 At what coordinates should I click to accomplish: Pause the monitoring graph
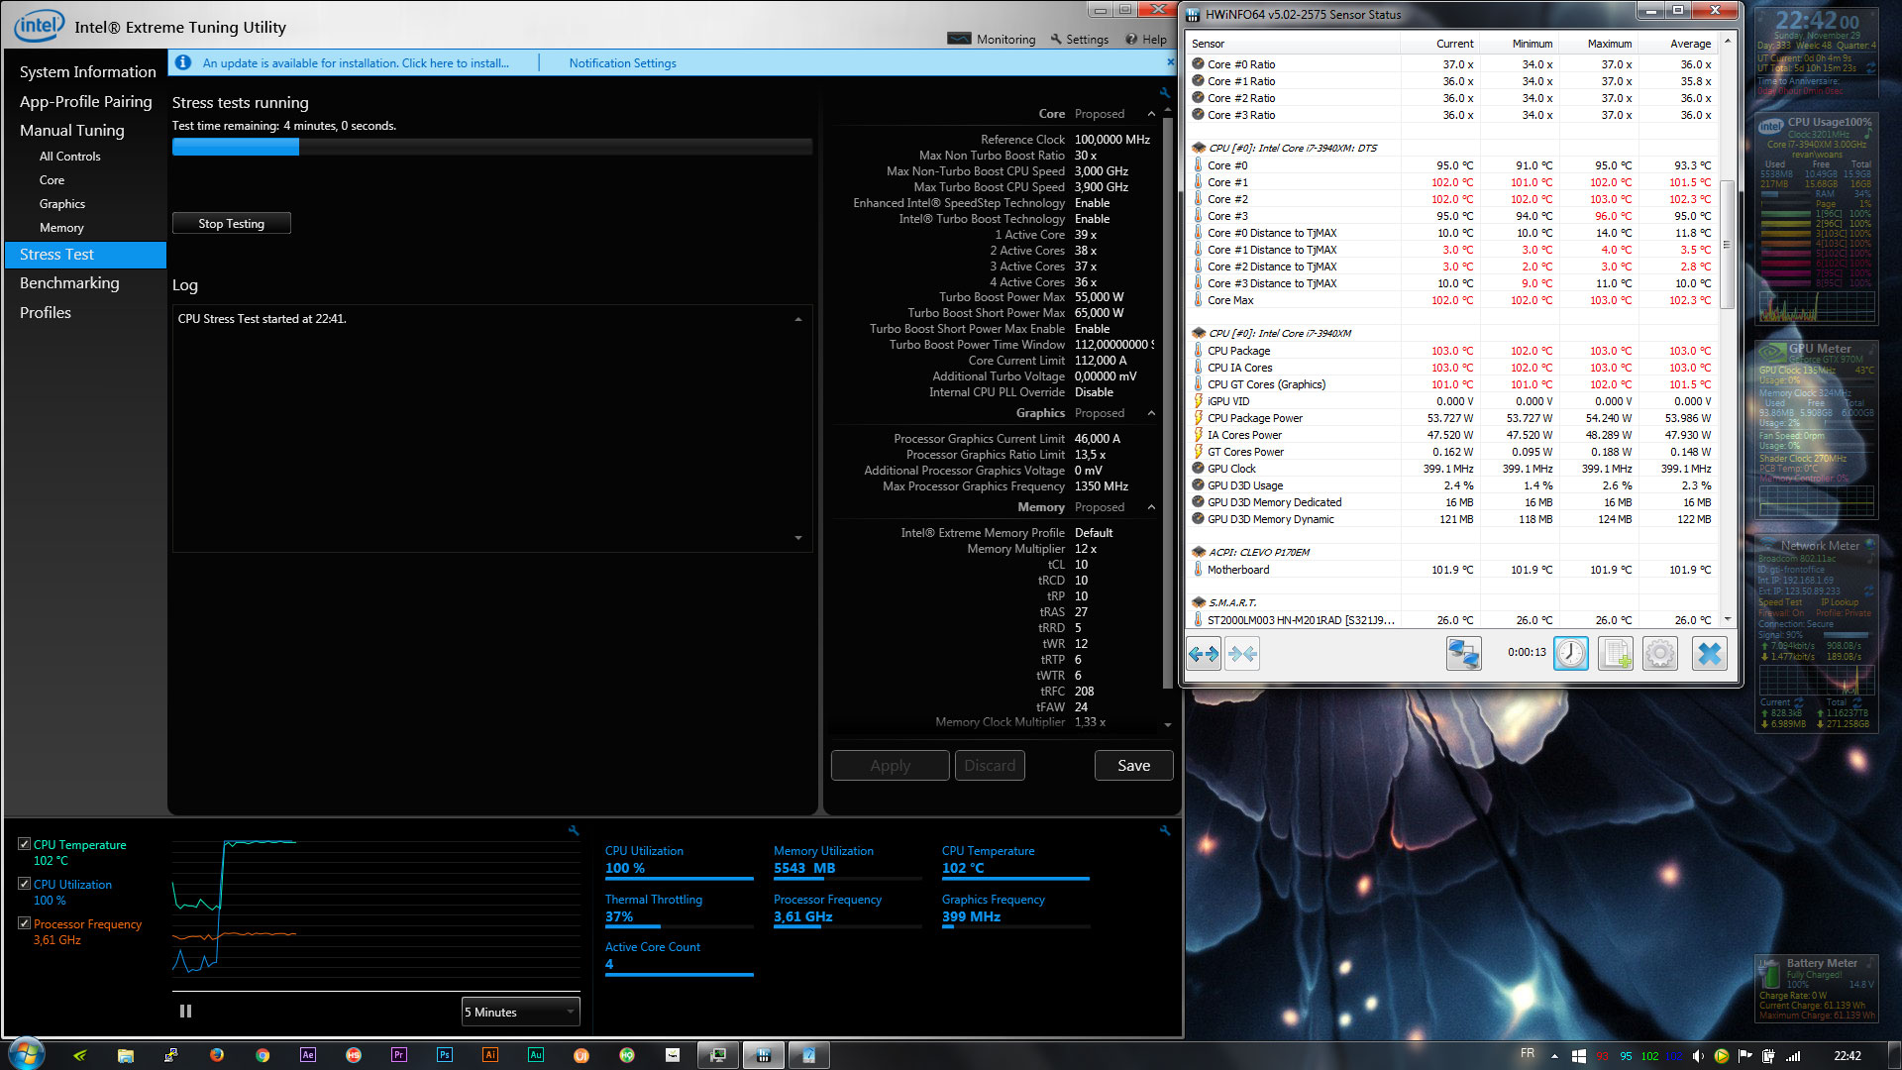point(185,1012)
